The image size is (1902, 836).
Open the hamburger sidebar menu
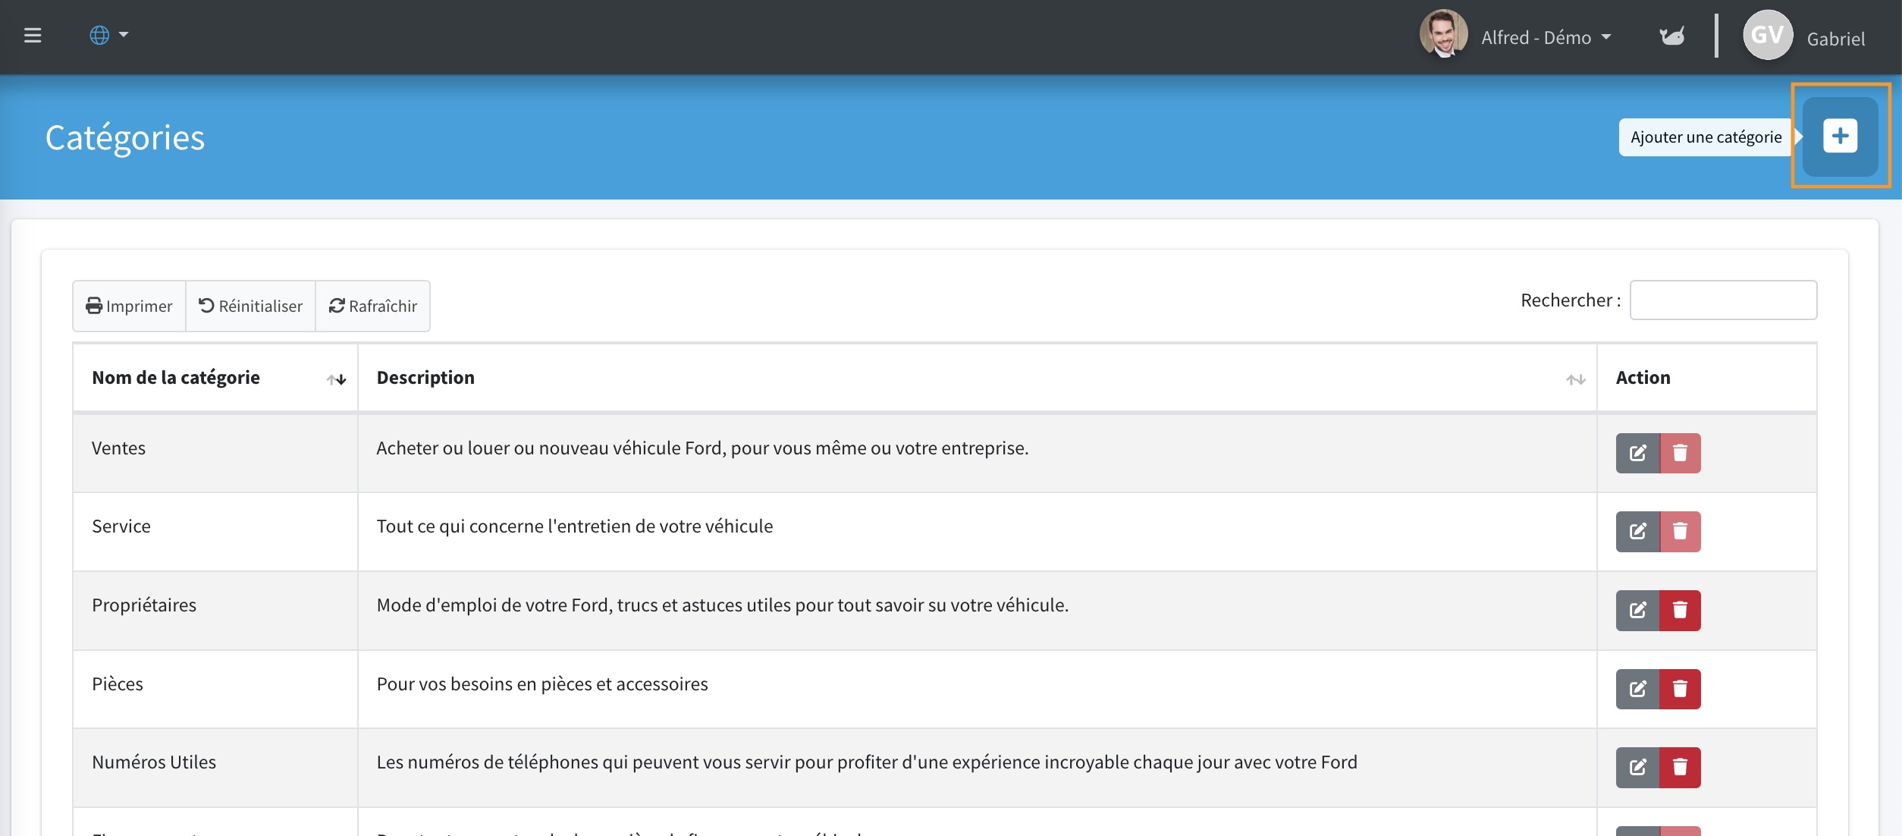(33, 36)
